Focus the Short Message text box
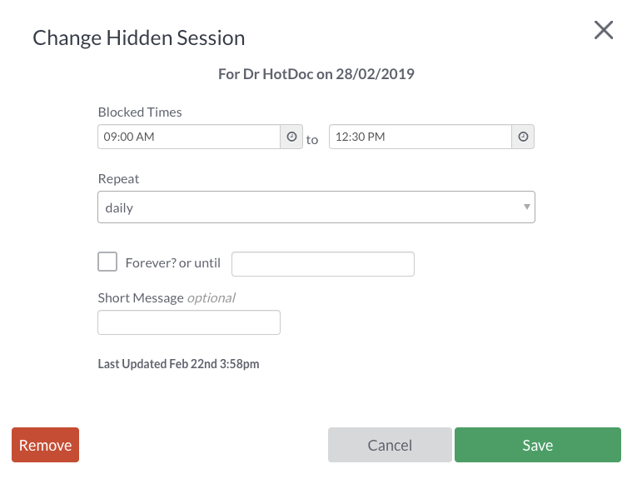 (x=189, y=322)
